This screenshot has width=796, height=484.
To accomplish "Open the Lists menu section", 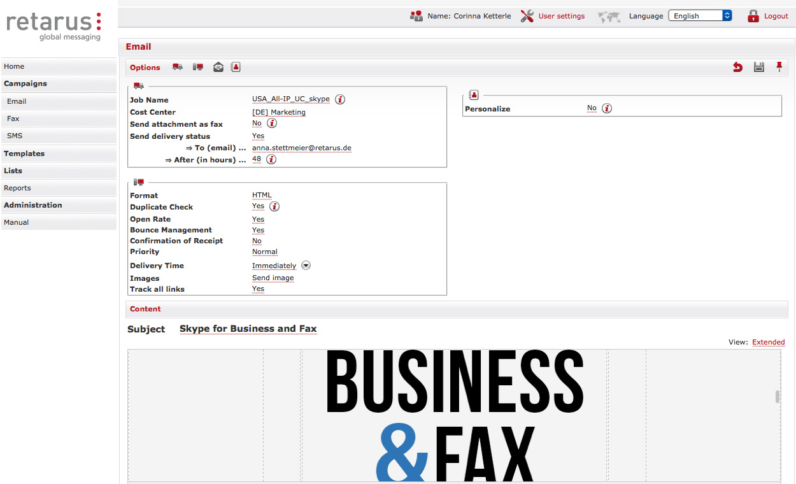I will 59,171.
